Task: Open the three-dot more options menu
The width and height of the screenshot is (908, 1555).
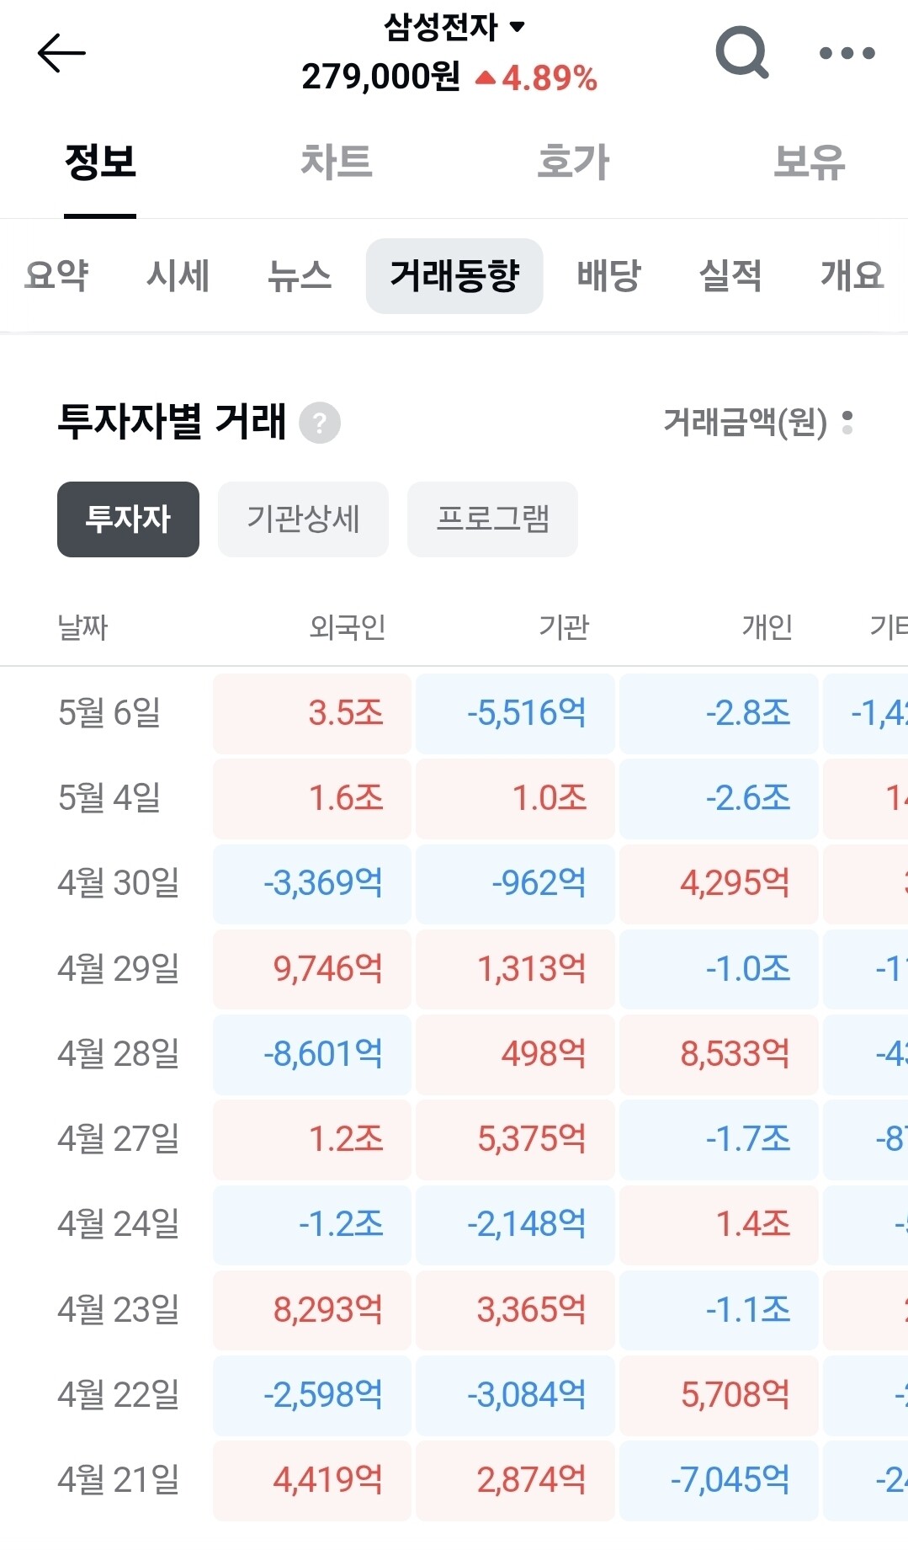Action: click(847, 53)
